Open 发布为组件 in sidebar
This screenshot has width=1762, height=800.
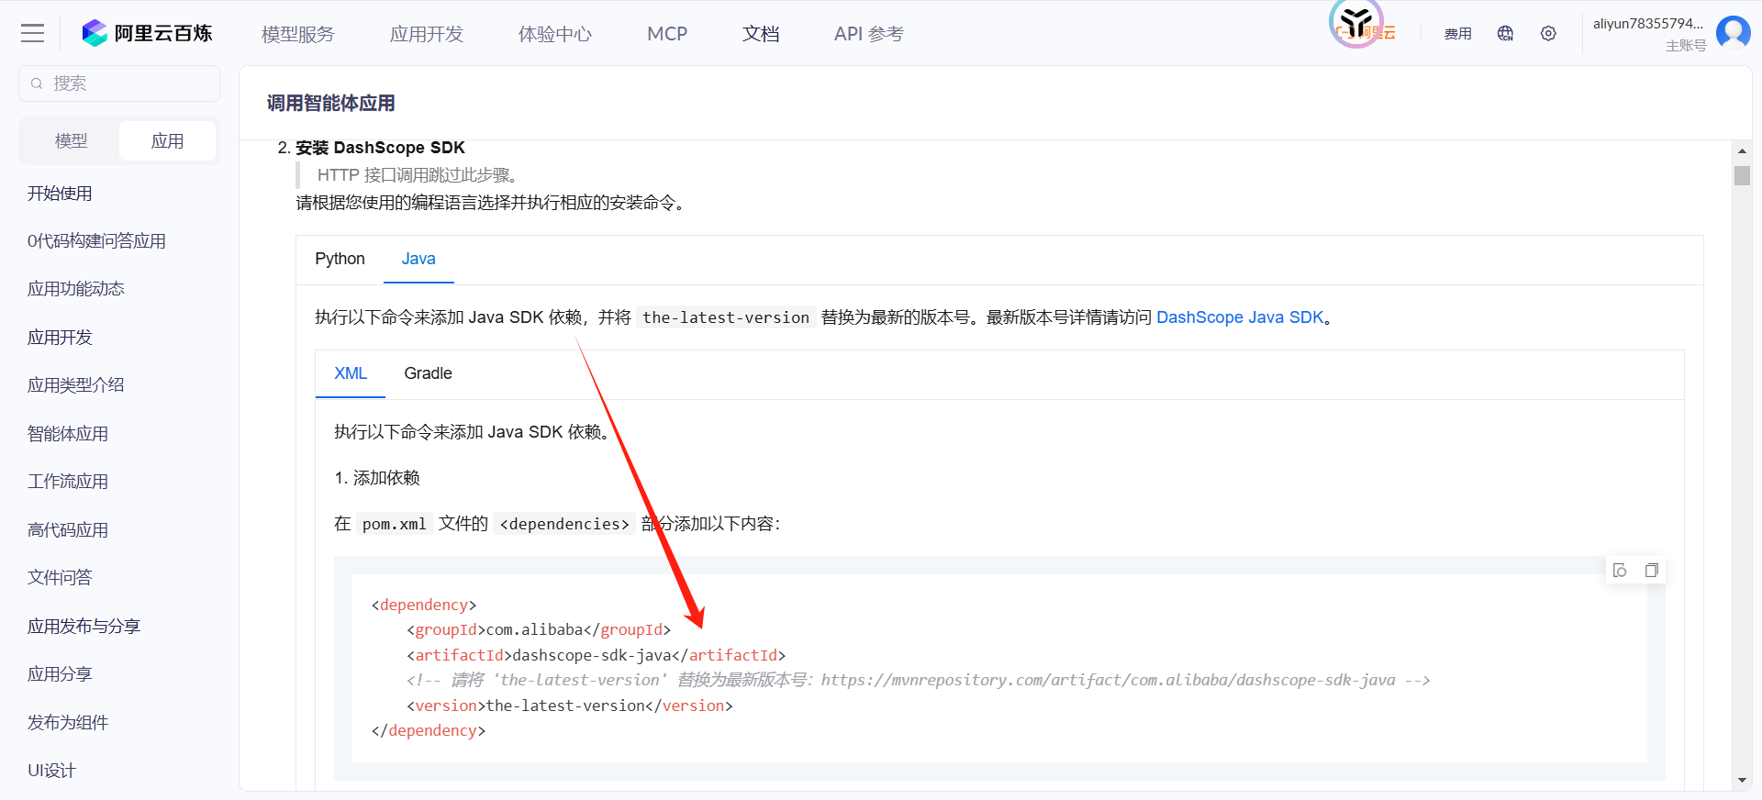[x=68, y=723]
